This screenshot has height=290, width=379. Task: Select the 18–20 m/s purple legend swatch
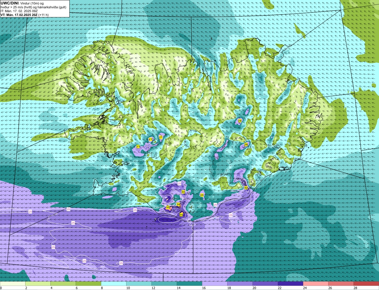[x=240, y=283]
